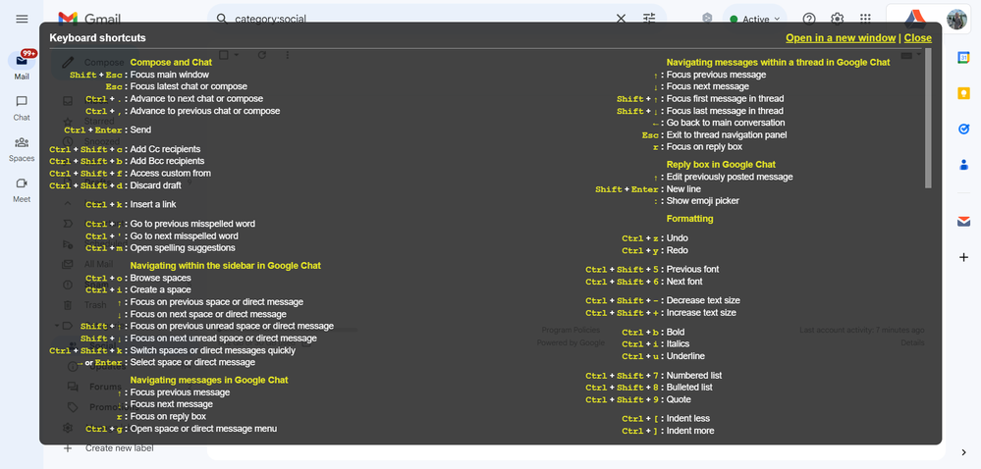Image resolution: width=981 pixels, height=469 pixels.
Task: Show search options sliders icon
Action: (649, 19)
